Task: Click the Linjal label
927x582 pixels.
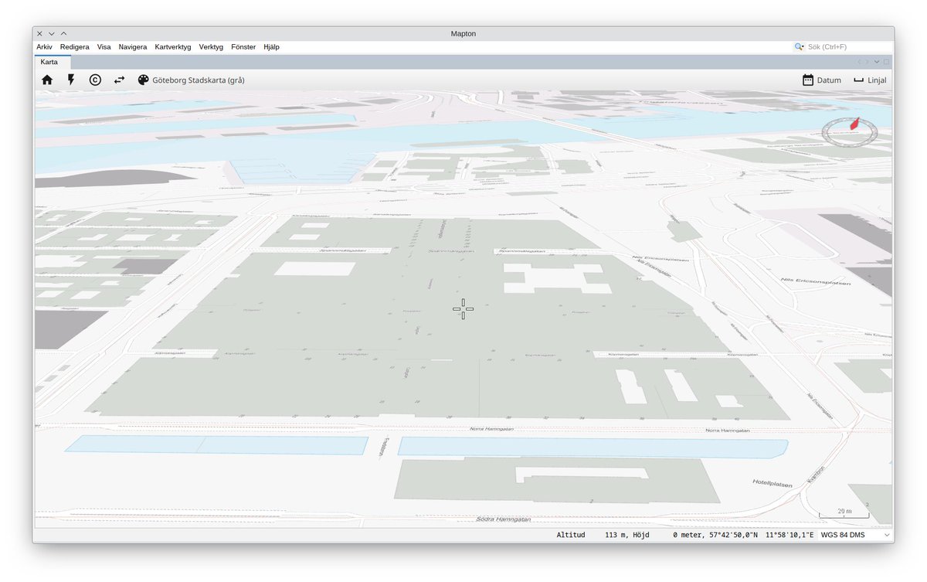Action: 877,80
